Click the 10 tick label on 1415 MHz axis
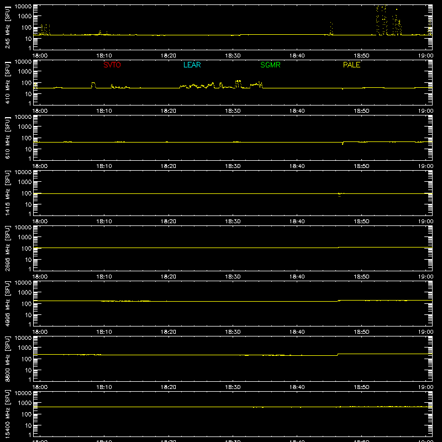This screenshot has height=442, width=442. point(28,204)
